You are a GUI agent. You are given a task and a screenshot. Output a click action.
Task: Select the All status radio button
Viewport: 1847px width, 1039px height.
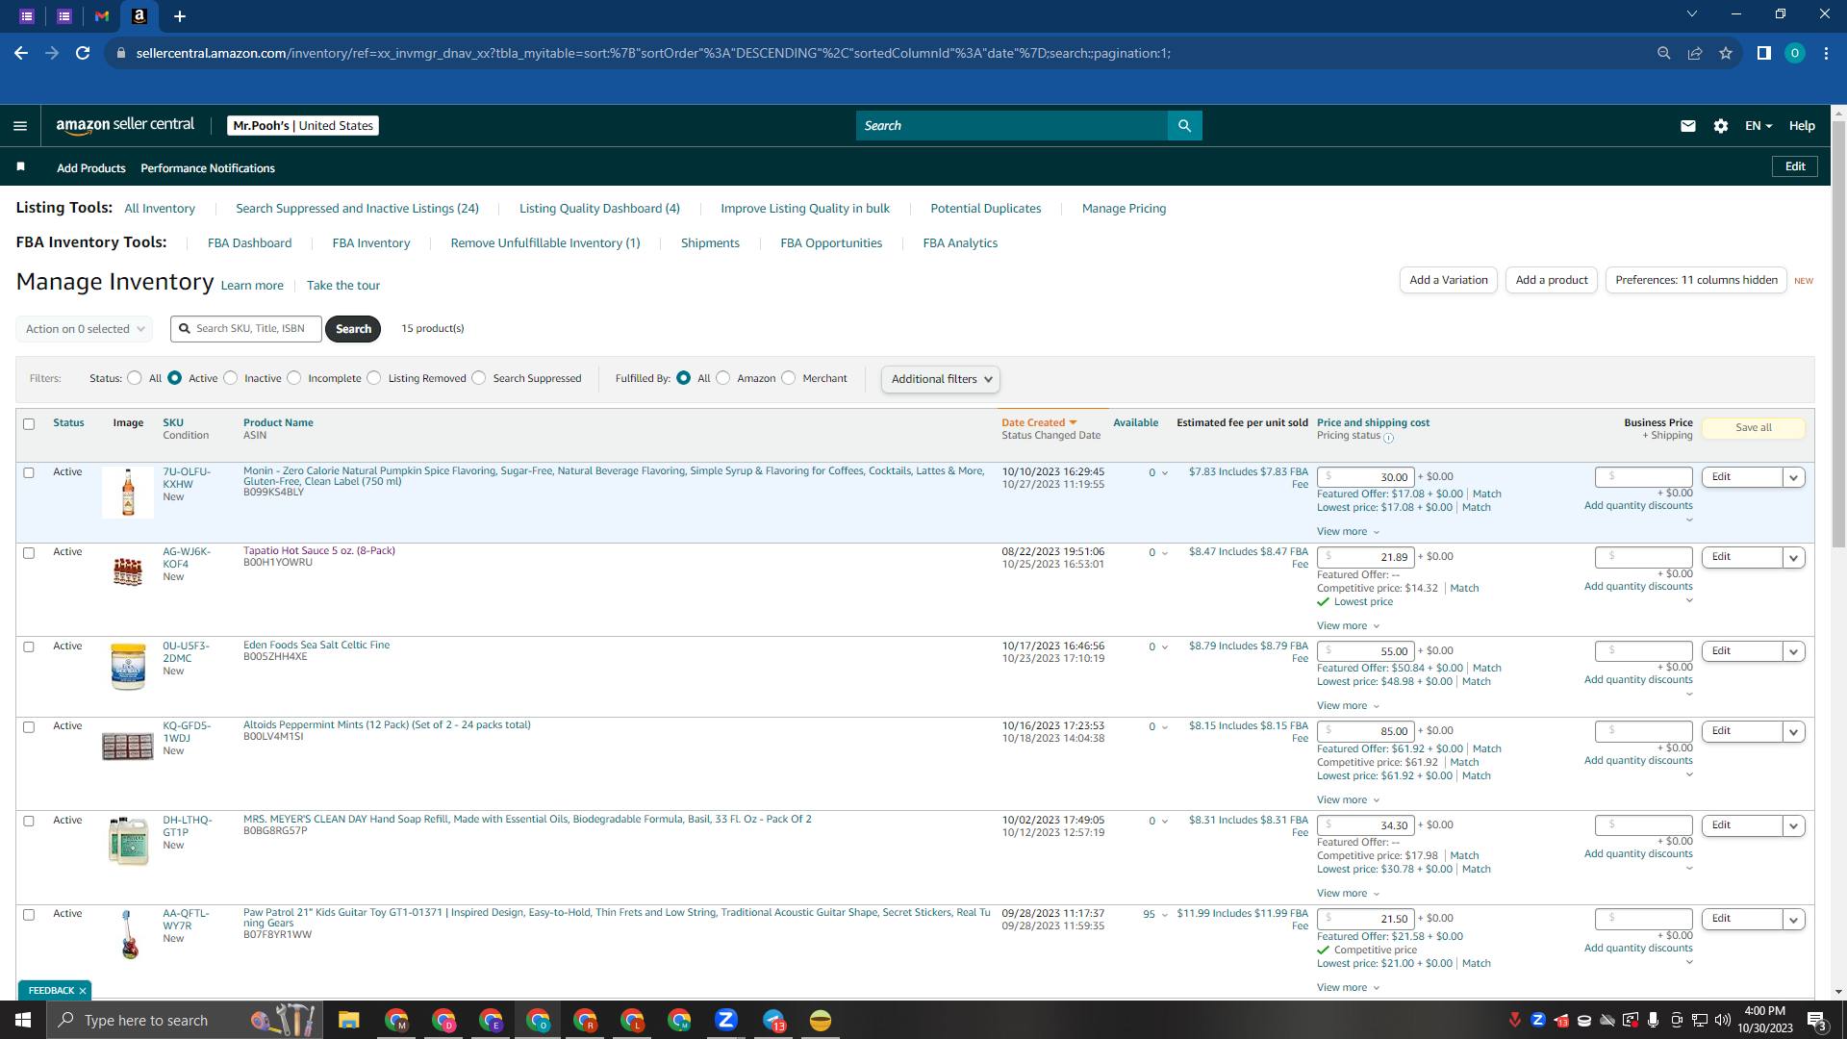135,378
